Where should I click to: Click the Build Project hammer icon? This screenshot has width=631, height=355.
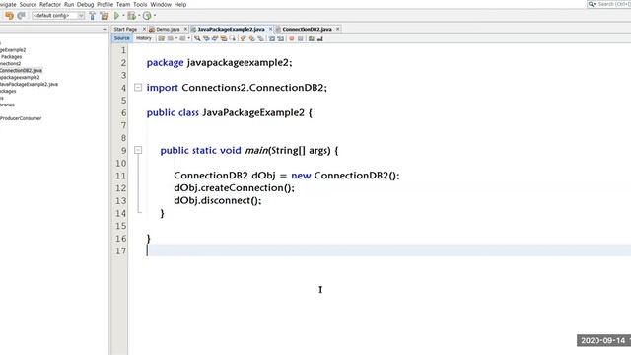[x=92, y=16]
